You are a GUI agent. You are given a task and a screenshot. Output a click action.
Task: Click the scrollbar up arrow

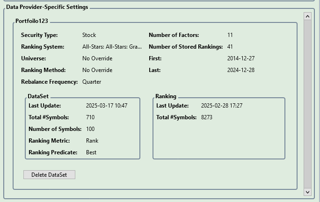pos(307,16)
